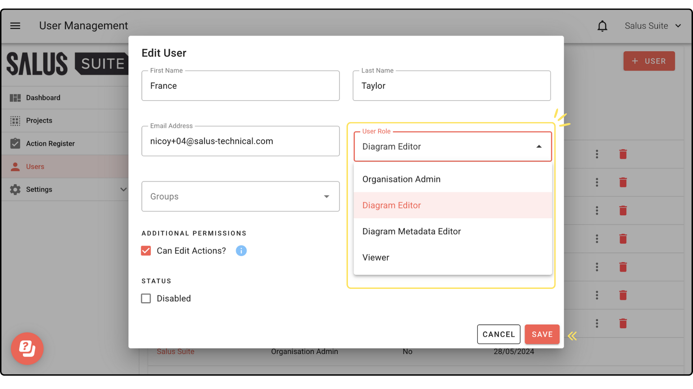693x389 pixels.
Task: Enable the Disabled status checkbox
Action: [x=146, y=299]
